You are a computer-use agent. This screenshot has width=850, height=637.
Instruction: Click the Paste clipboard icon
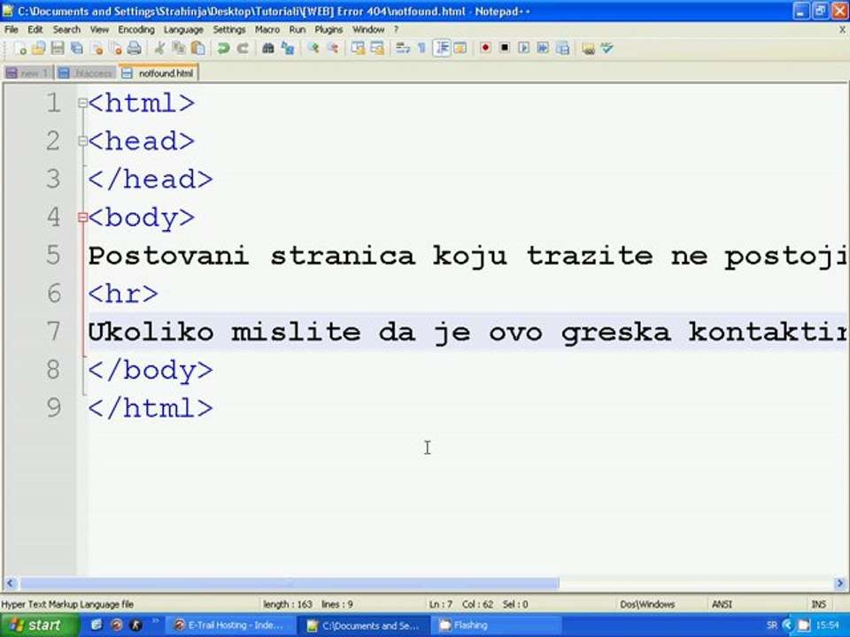pyautogui.click(x=197, y=48)
